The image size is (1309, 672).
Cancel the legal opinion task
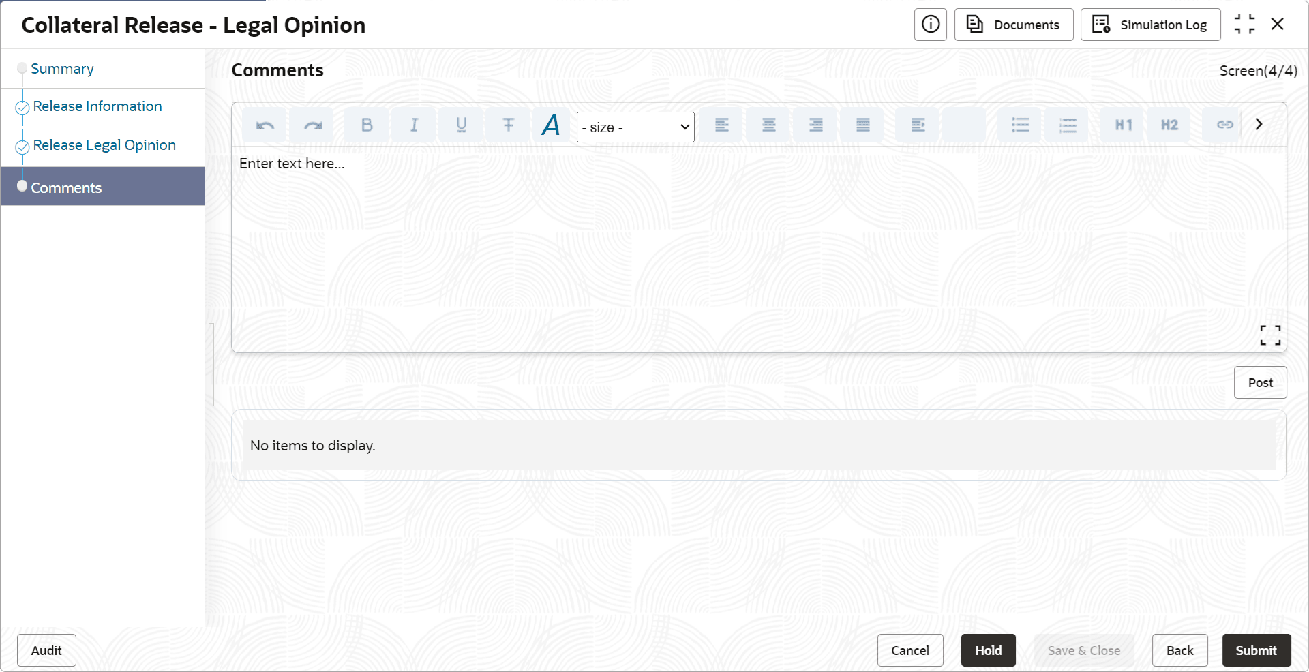click(x=910, y=650)
